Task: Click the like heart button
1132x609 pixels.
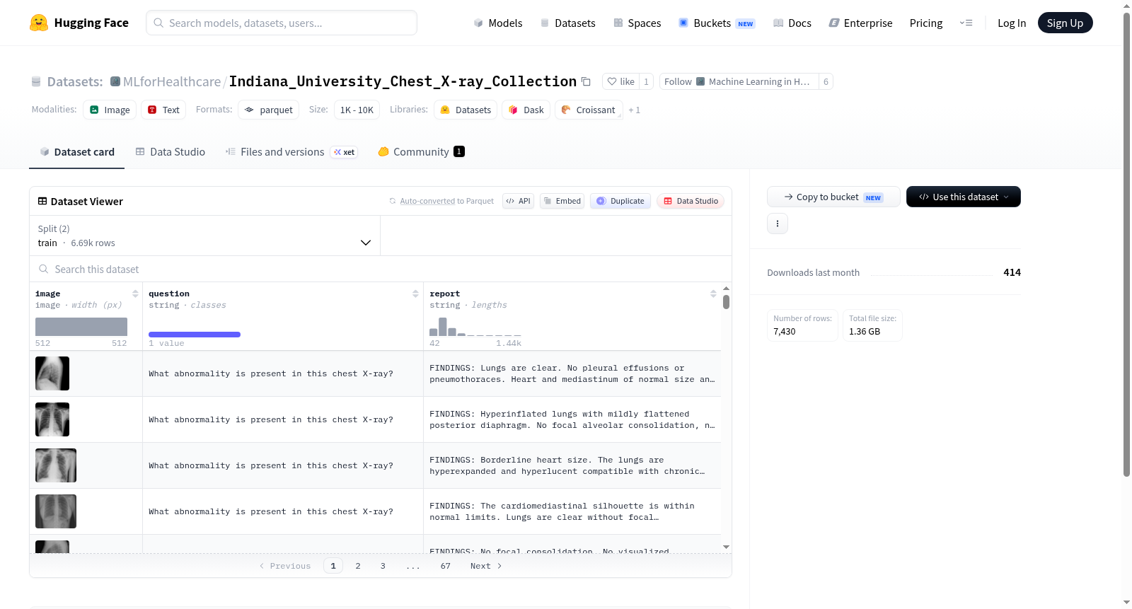Action: (620, 81)
